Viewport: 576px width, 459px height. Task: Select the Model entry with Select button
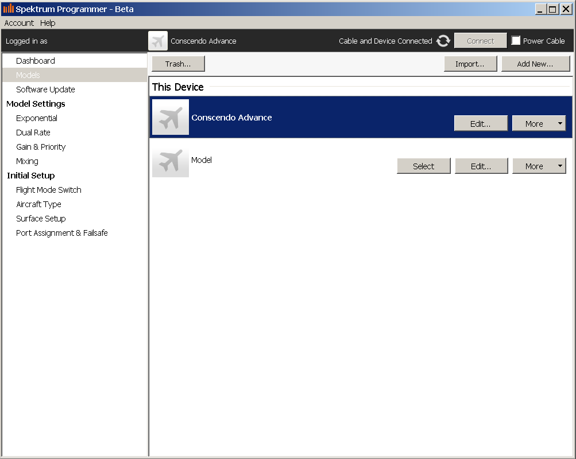pyautogui.click(x=423, y=166)
